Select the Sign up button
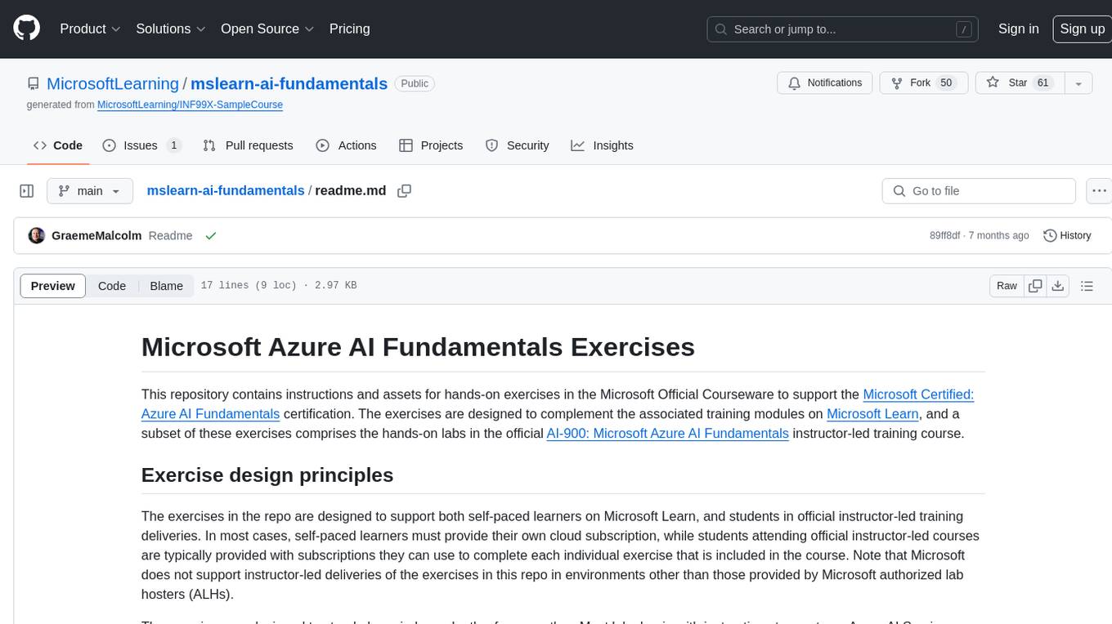The height and width of the screenshot is (624, 1112). point(1082,29)
